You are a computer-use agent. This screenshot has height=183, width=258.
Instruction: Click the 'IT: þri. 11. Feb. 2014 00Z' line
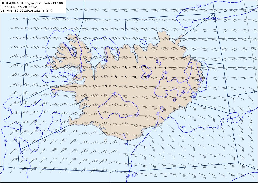tap(19, 7)
